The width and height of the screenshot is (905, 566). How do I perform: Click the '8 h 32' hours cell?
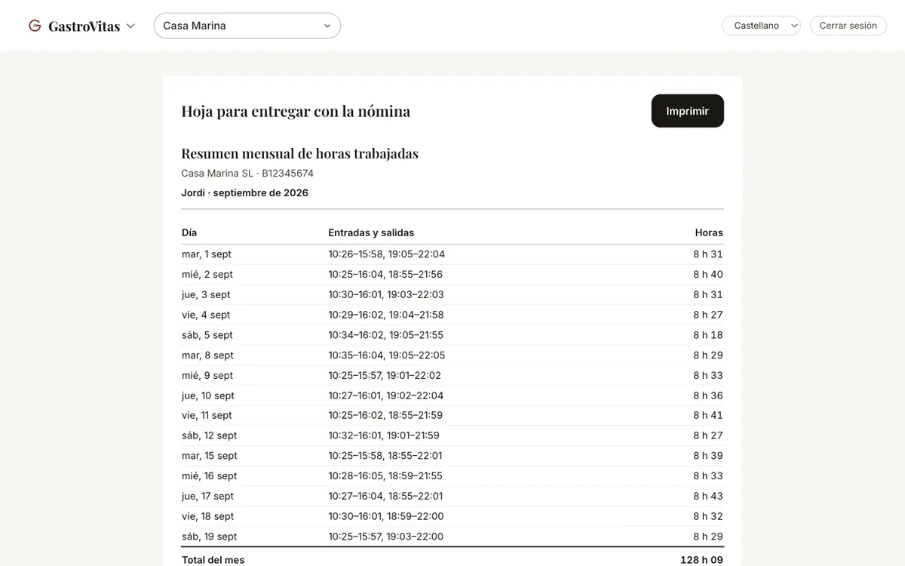click(708, 517)
